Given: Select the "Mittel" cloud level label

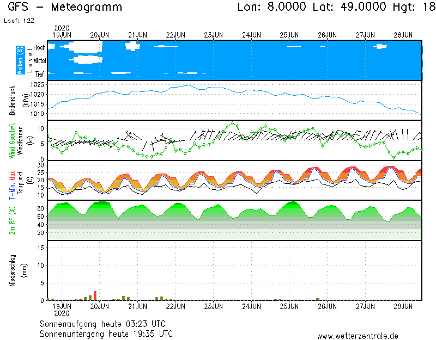Looking at the screenshot, I should click(39, 61).
